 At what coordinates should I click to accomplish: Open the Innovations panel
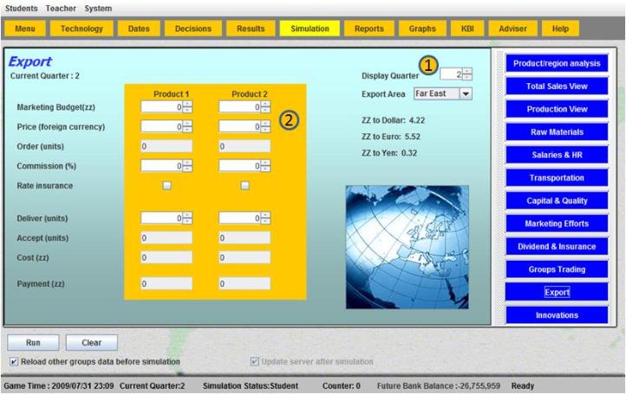coord(557,314)
